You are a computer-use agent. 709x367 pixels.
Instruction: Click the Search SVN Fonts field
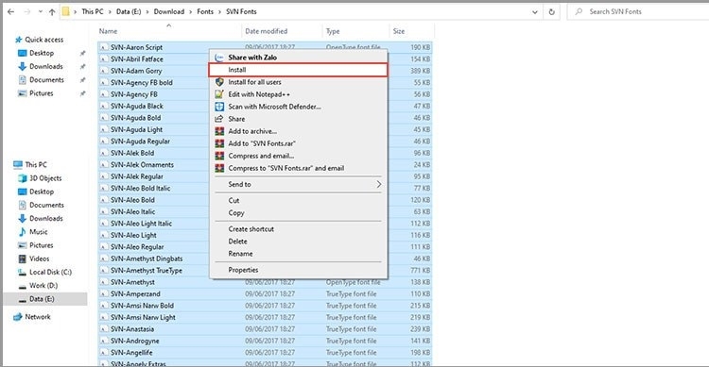coord(637,11)
